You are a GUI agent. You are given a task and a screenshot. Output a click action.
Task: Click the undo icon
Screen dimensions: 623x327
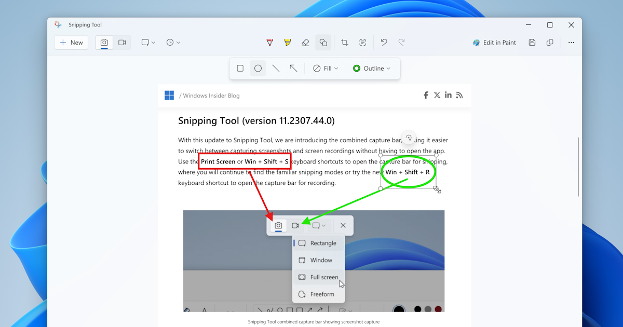(384, 42)
